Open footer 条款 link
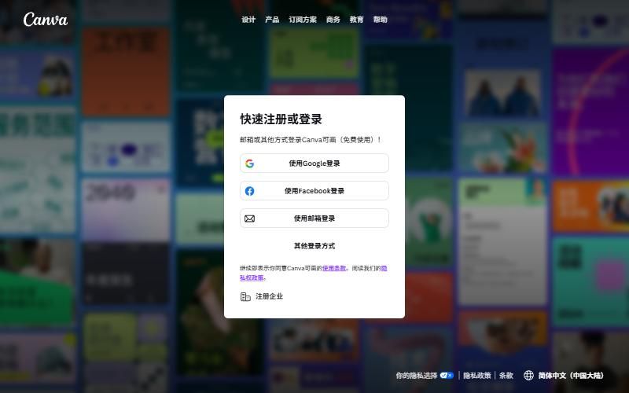The height and width of the screenshot is (393, 629). [506, 376]
